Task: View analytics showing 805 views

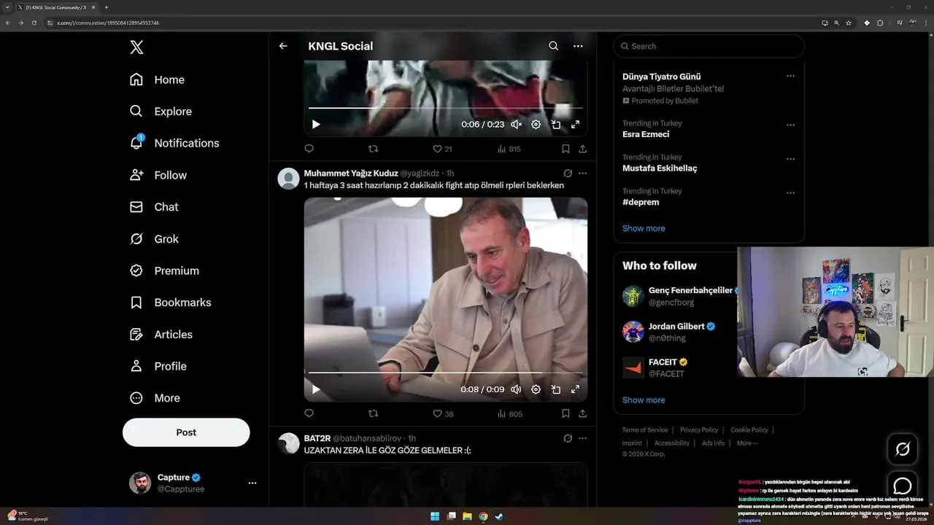Action: (x=509, y=413)
